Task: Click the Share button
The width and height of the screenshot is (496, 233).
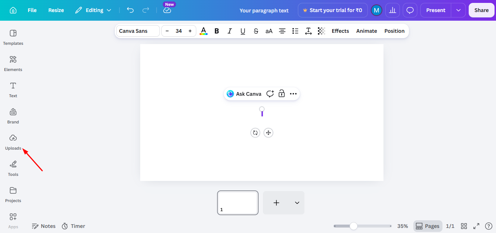Action: click(481, 10)
